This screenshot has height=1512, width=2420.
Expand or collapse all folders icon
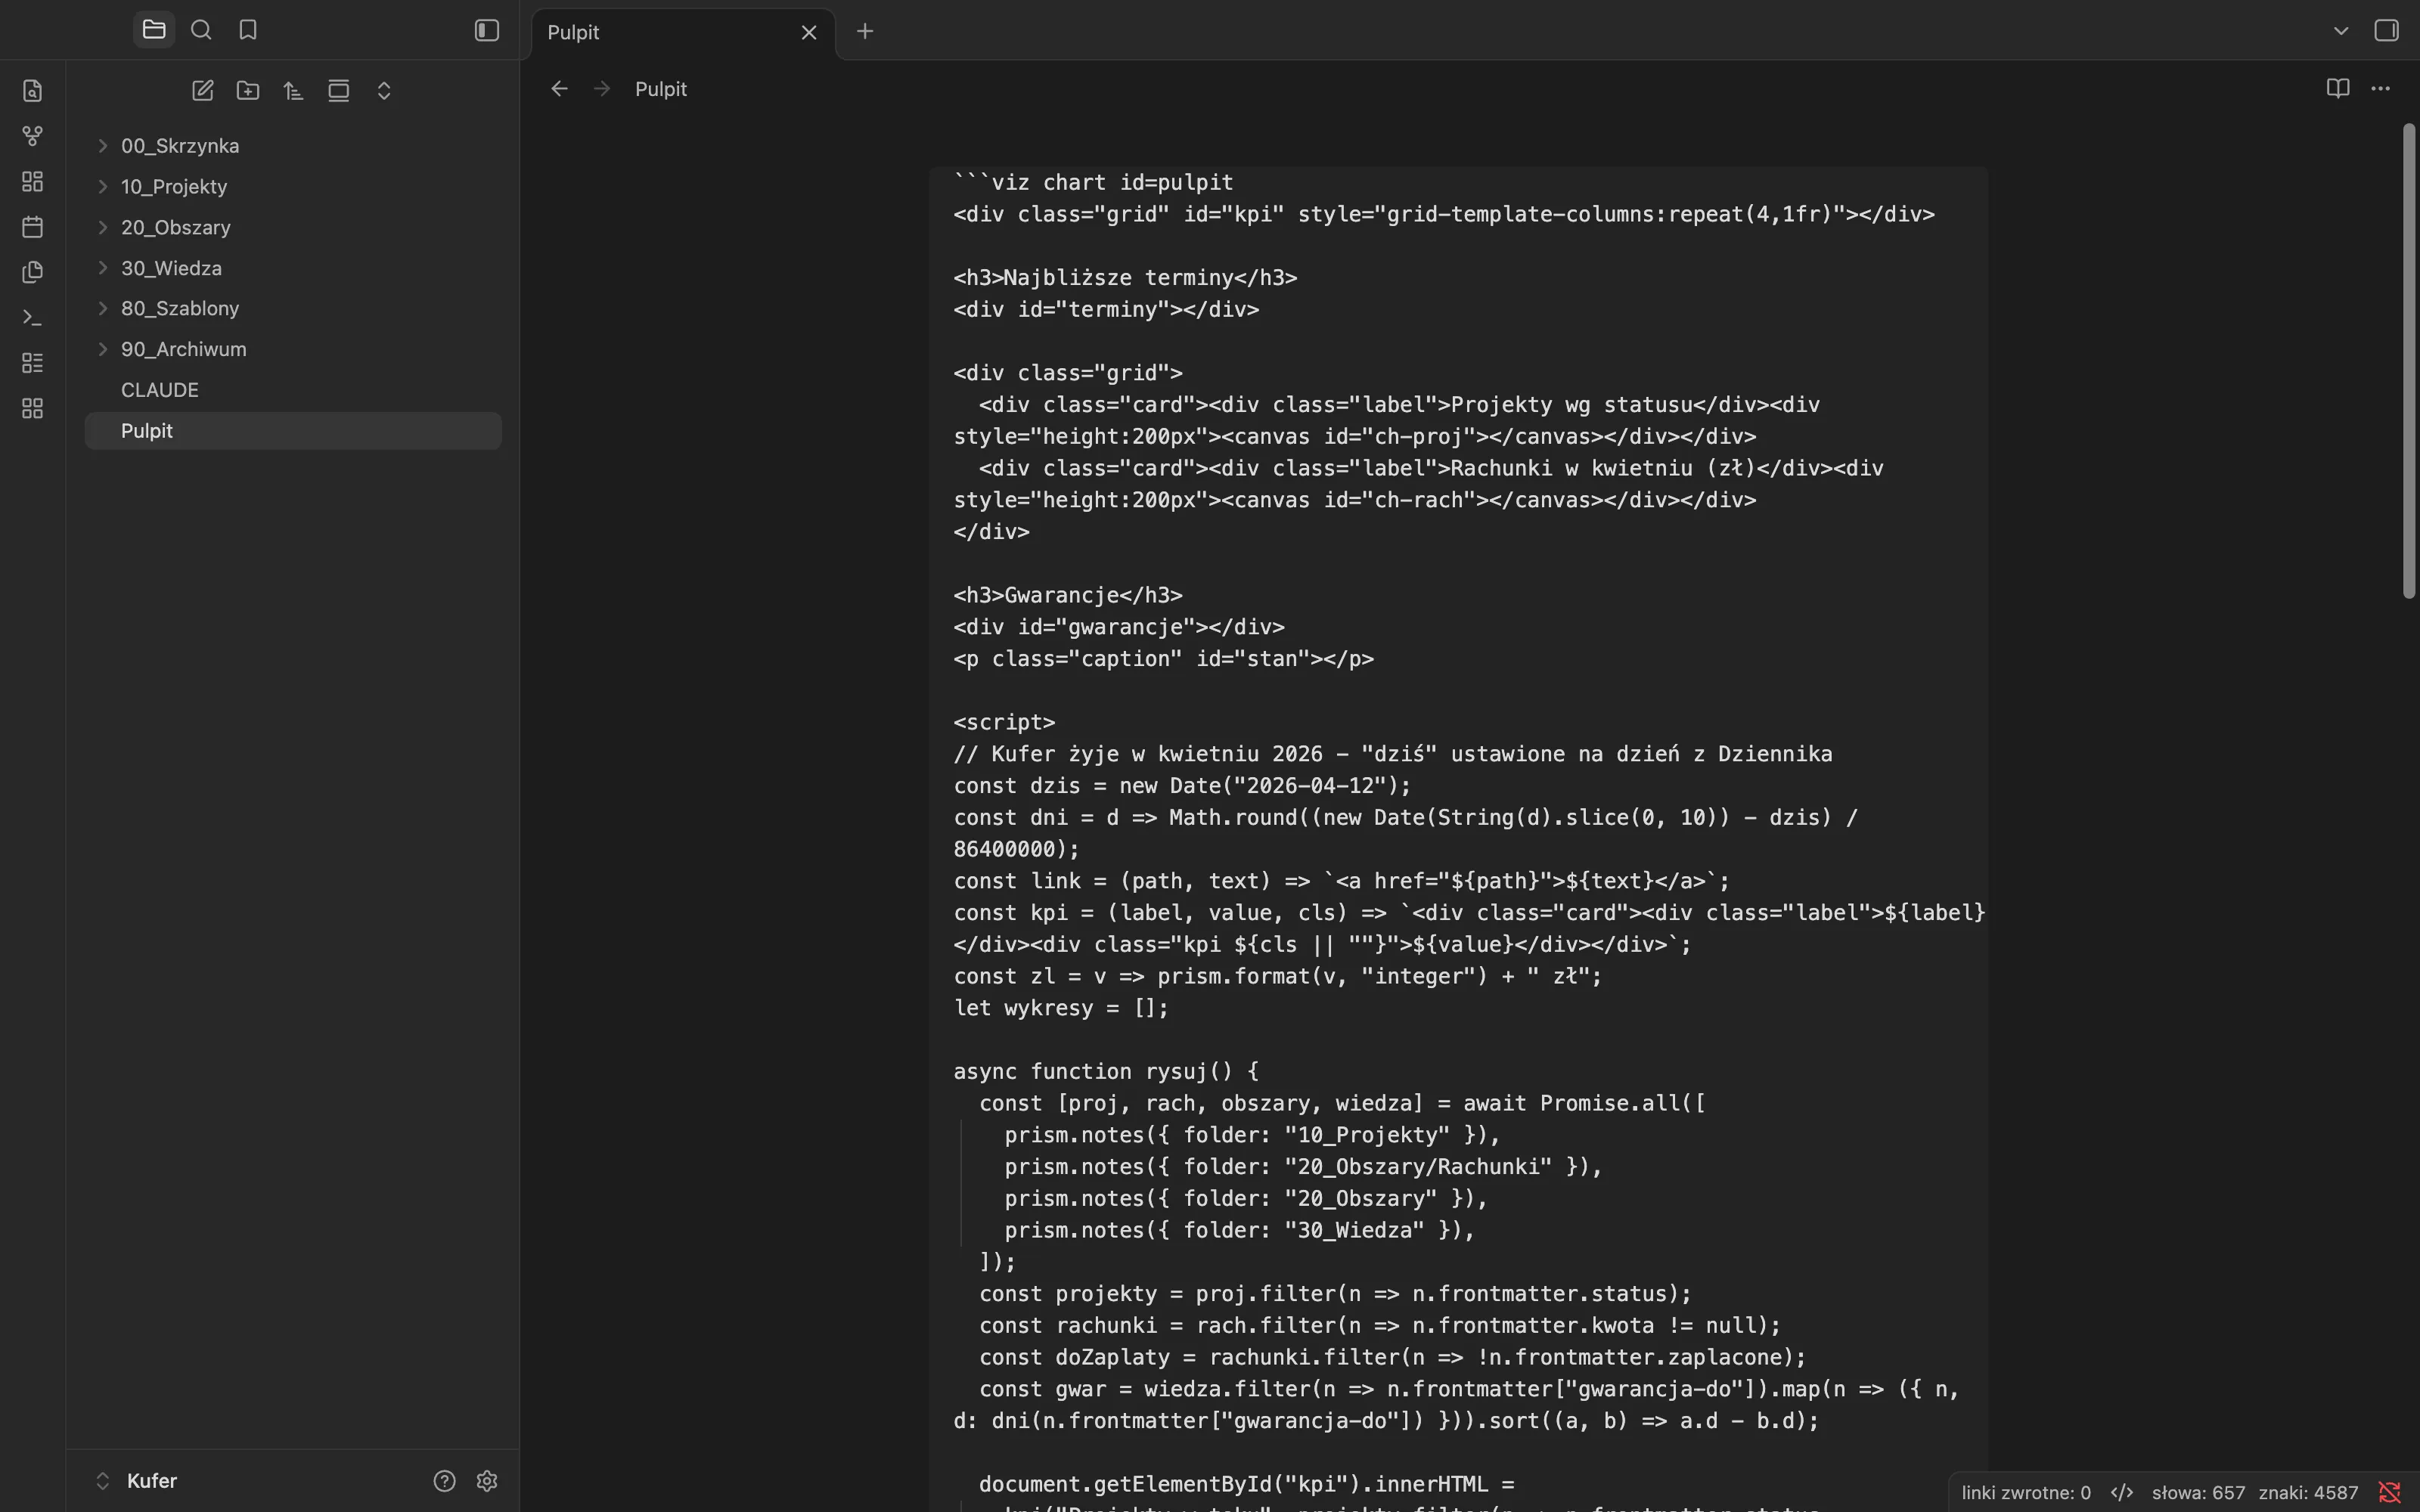[x=384, y=91]
